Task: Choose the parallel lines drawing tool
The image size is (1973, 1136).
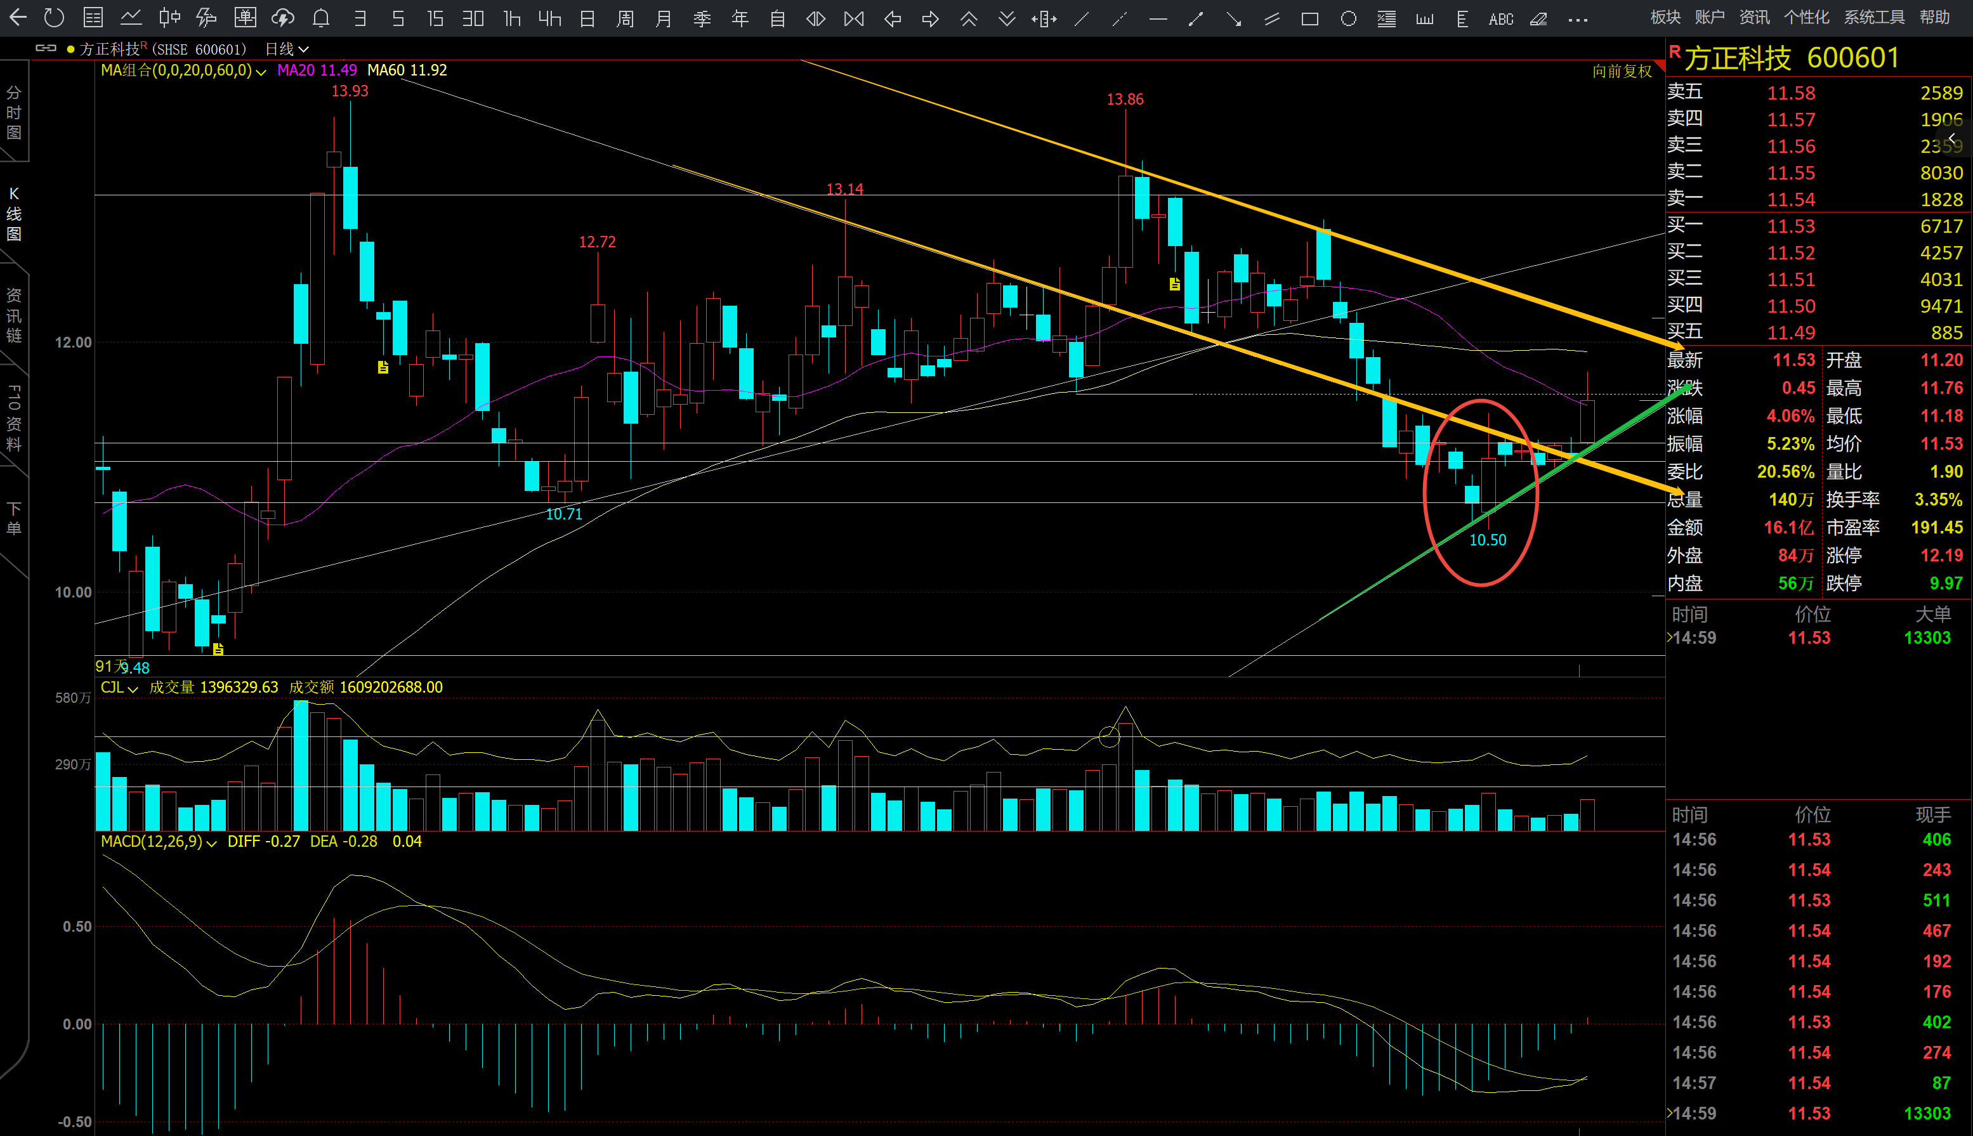Action: click(1271, 19)
